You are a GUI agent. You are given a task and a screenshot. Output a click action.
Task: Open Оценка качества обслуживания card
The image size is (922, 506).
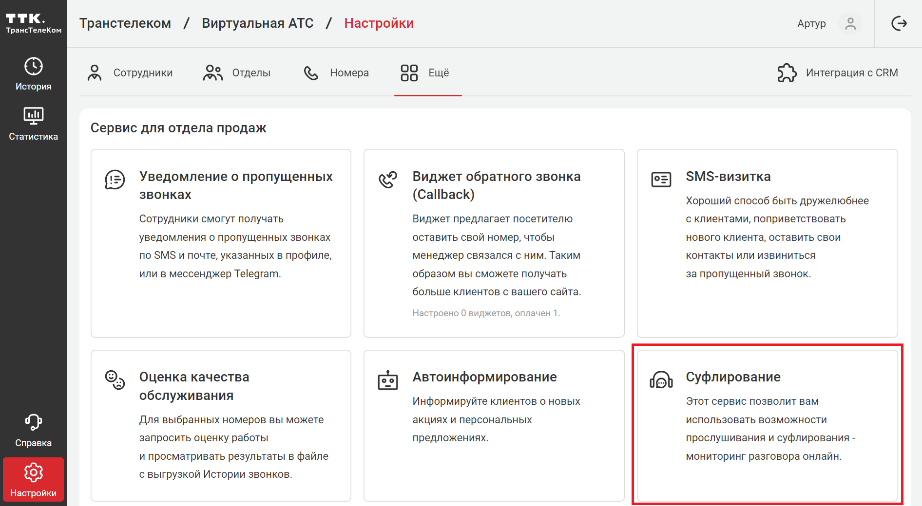[x=221, y=424]
